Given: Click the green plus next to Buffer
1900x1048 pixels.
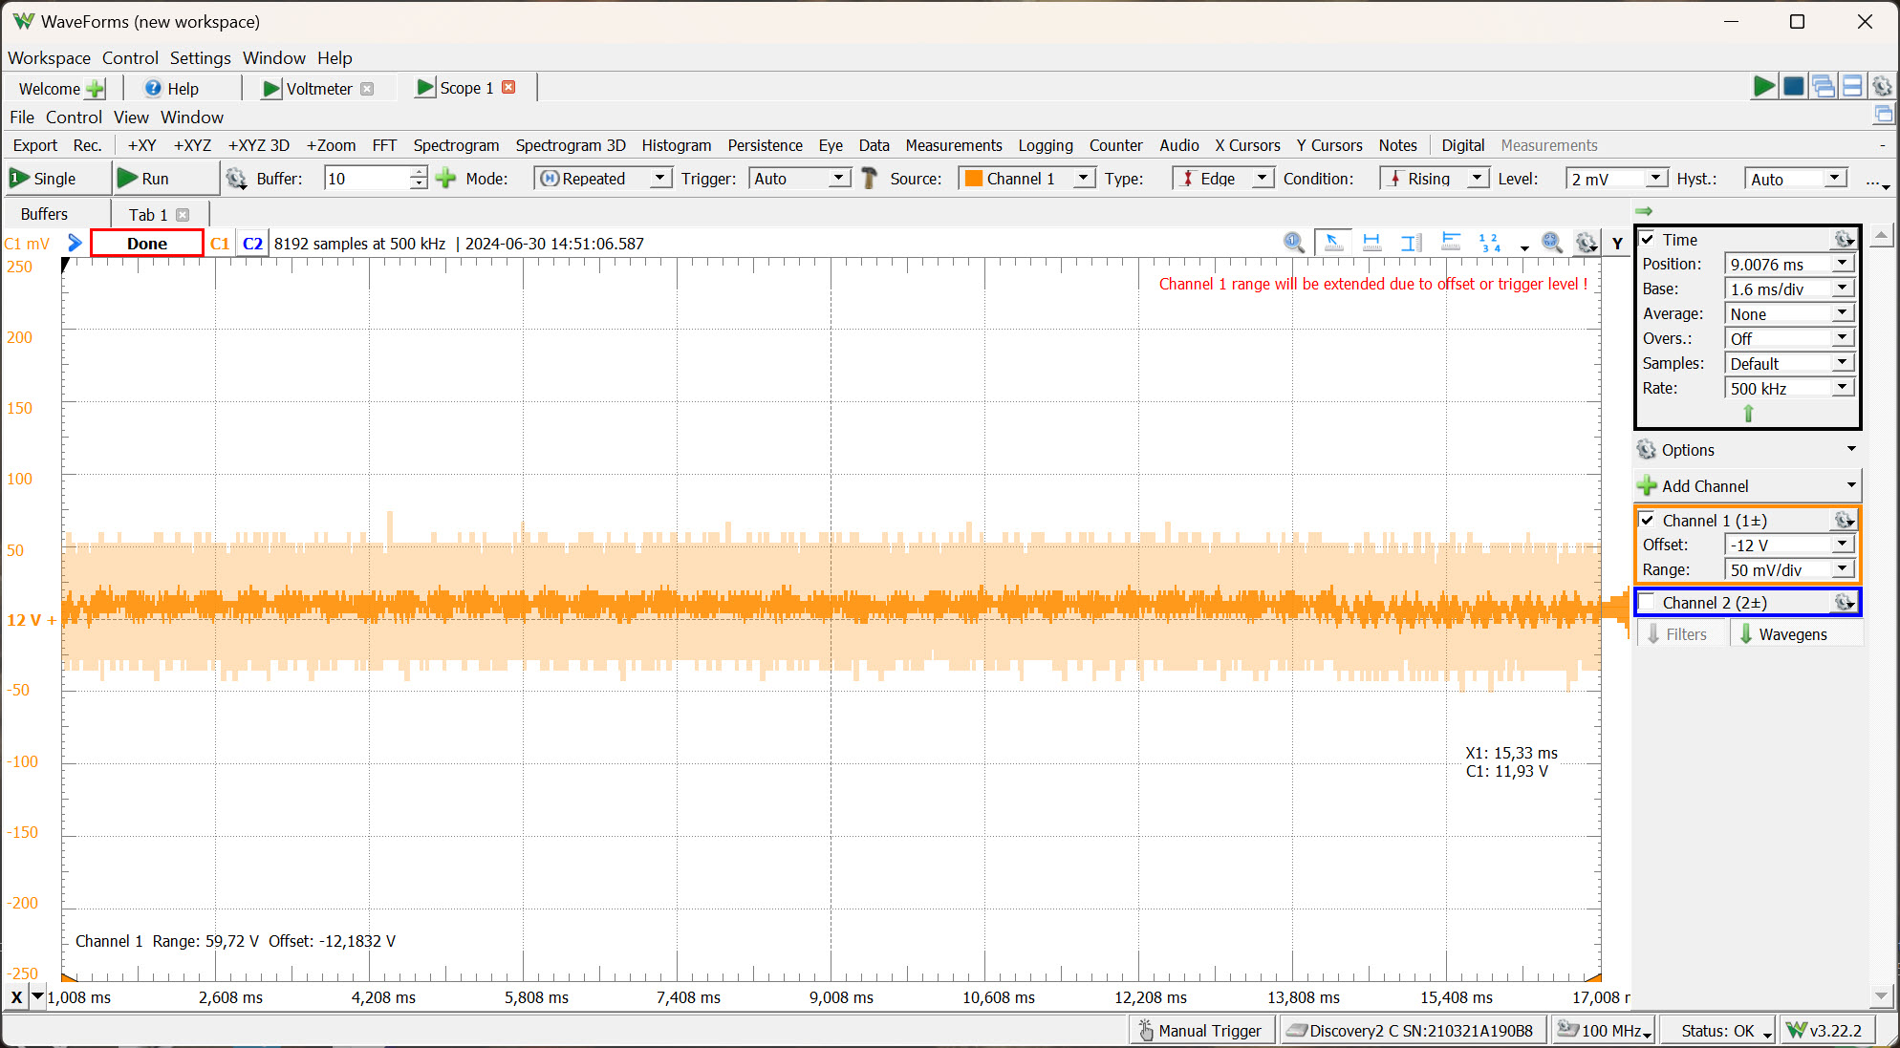Looking at the screenshot, I should click(445, 179).
